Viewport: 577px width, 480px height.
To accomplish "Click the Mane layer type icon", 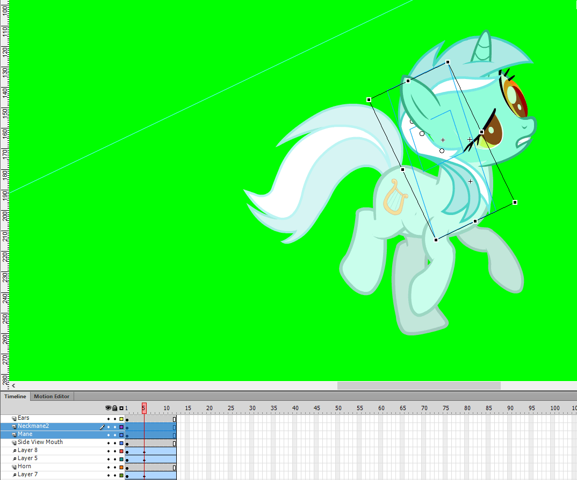I will click(14, 435).
